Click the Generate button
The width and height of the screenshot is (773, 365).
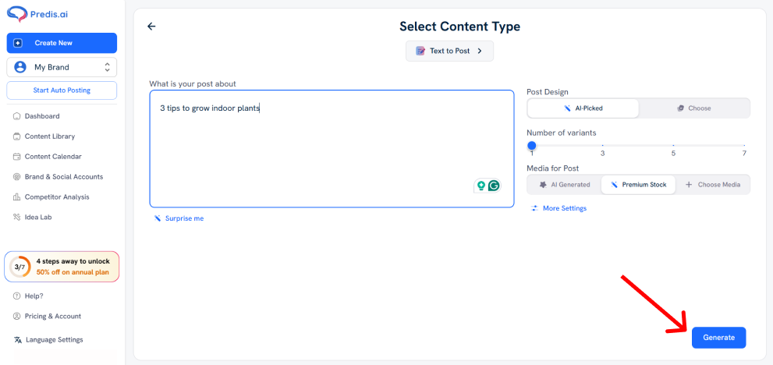(718, 338)
